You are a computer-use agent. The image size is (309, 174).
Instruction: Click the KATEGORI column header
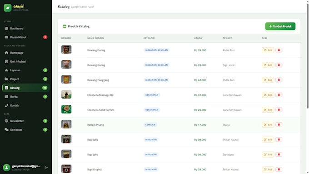[x=149, y=38]
